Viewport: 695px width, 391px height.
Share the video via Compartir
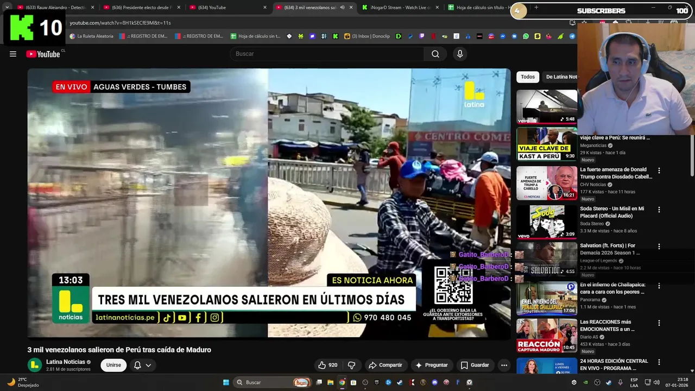[385, 365]
